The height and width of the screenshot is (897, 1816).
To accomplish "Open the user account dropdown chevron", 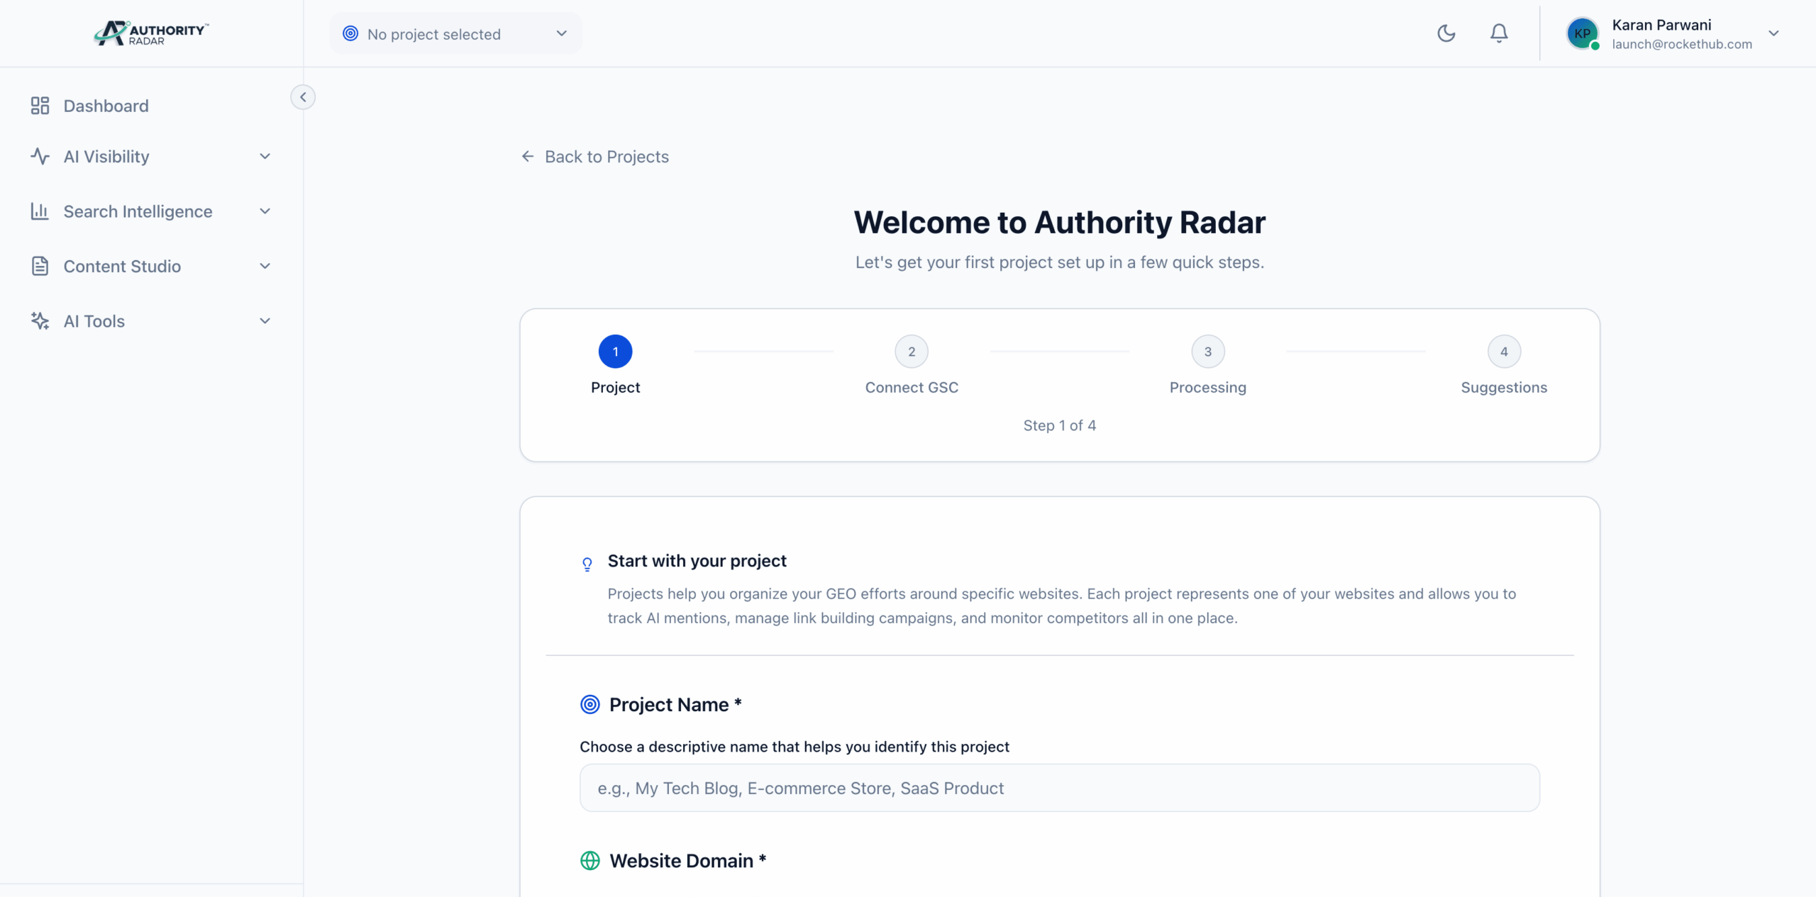I will 1773,33.
